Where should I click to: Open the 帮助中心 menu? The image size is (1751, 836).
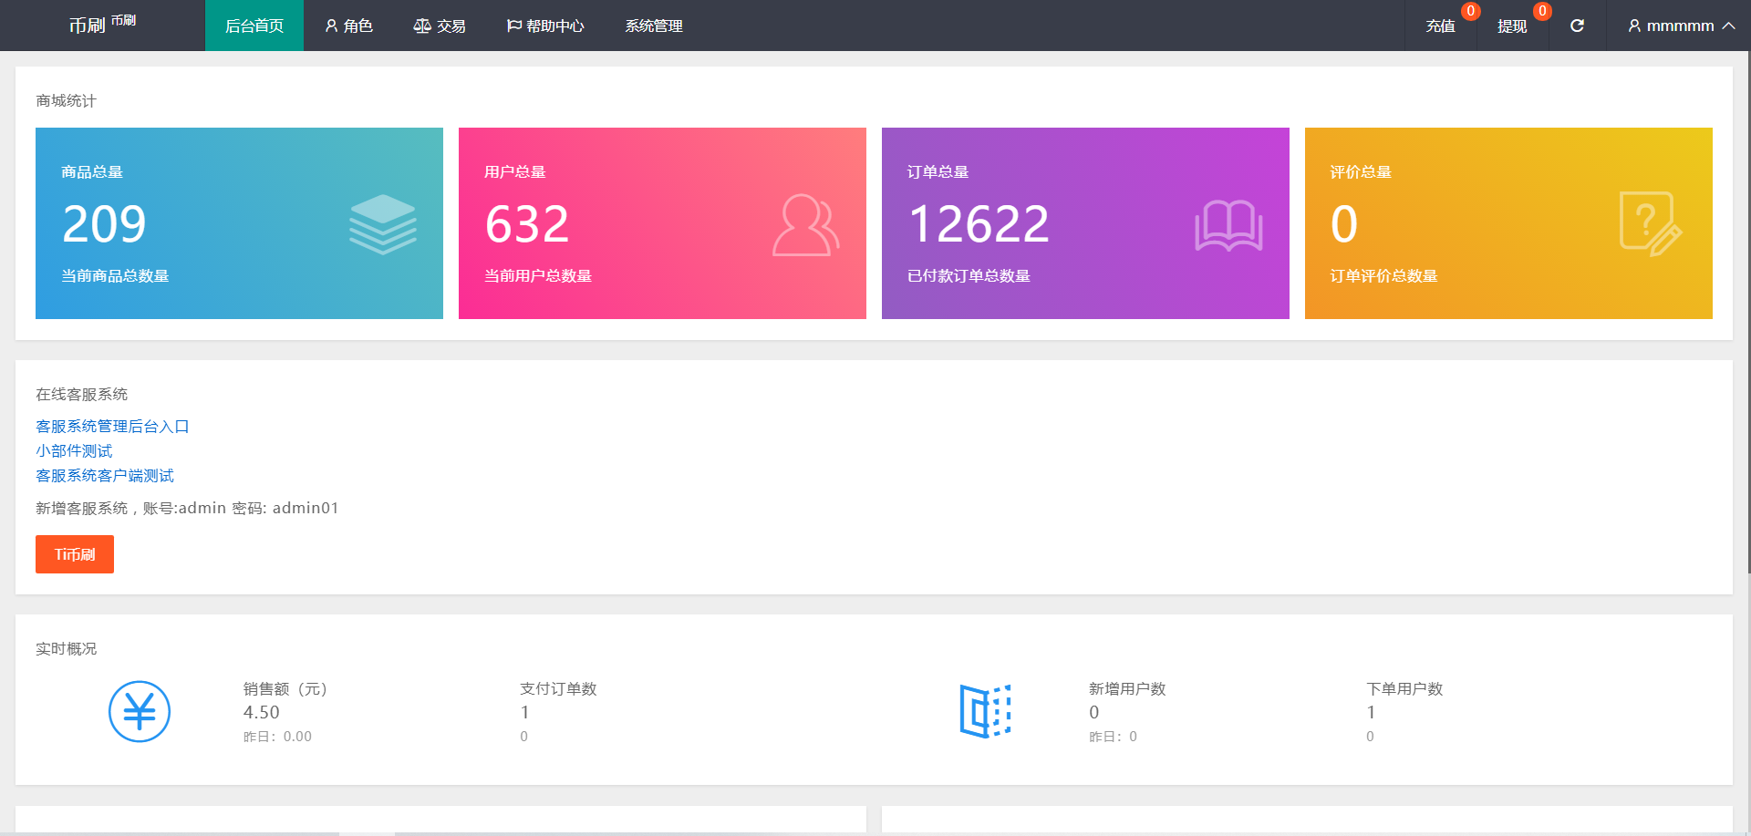coord(544,26)
